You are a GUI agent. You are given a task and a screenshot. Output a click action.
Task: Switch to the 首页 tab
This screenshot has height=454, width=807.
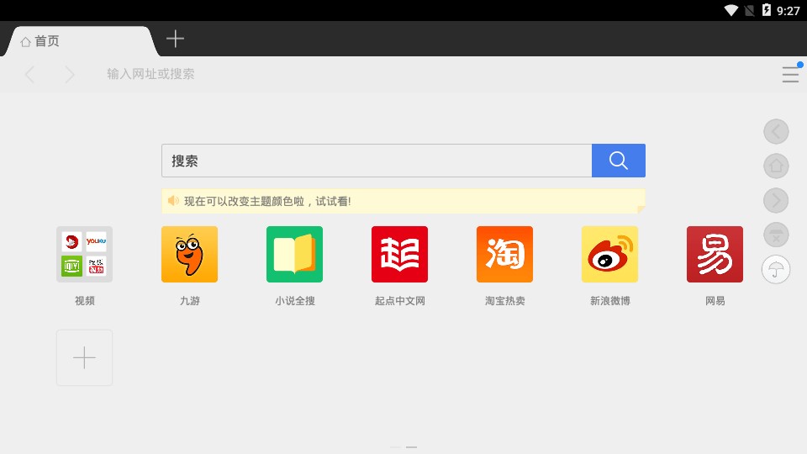[80, 41]
